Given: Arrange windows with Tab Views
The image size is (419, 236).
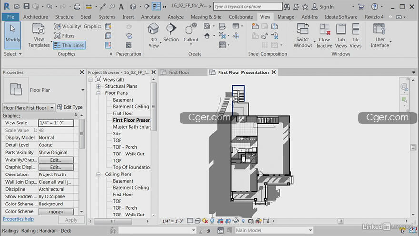Looking at the screenshot, I should click(341, 35).
